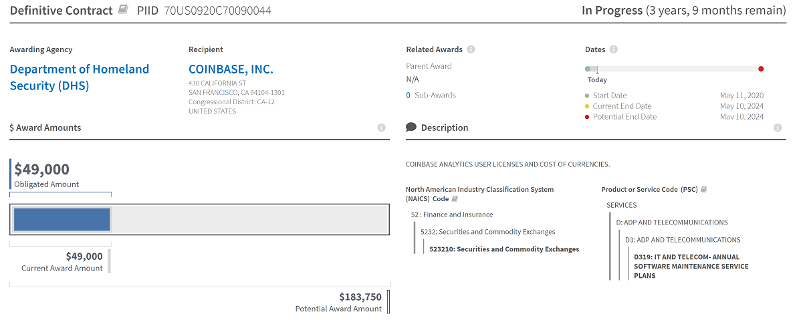Click the PIID number 70US0920C70090044
Image resolution: width=801 pixels, height=320 pixels.
coord(217,11)
